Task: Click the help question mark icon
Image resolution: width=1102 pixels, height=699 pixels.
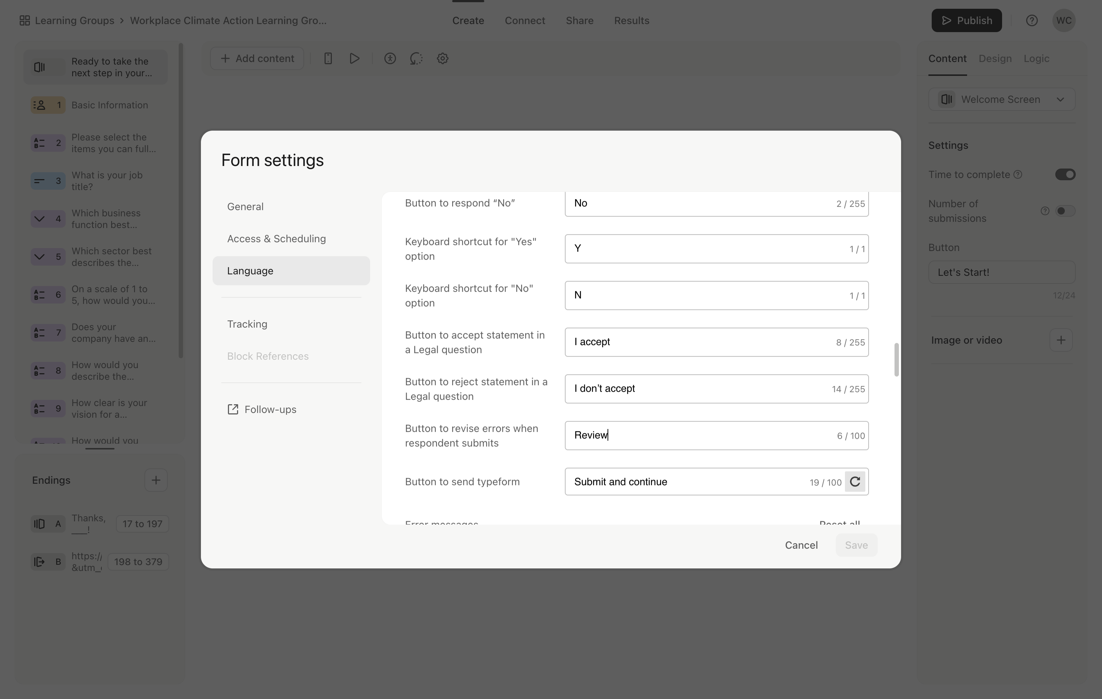Action: 1032,20
